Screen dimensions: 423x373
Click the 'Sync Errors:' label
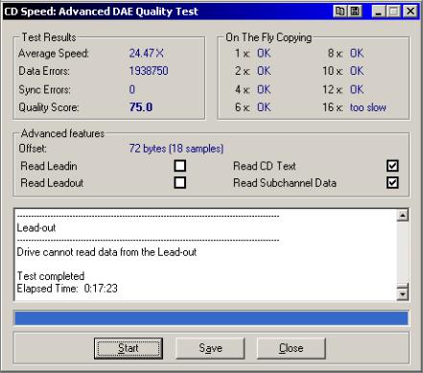pos(44,89)
